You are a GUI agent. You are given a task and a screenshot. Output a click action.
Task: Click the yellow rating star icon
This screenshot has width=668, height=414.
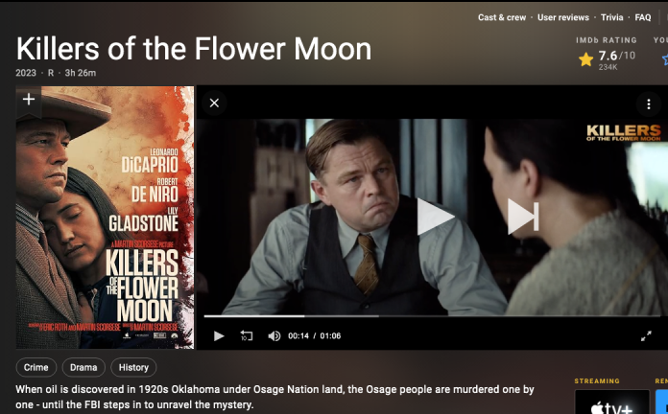tap(585, 59)
